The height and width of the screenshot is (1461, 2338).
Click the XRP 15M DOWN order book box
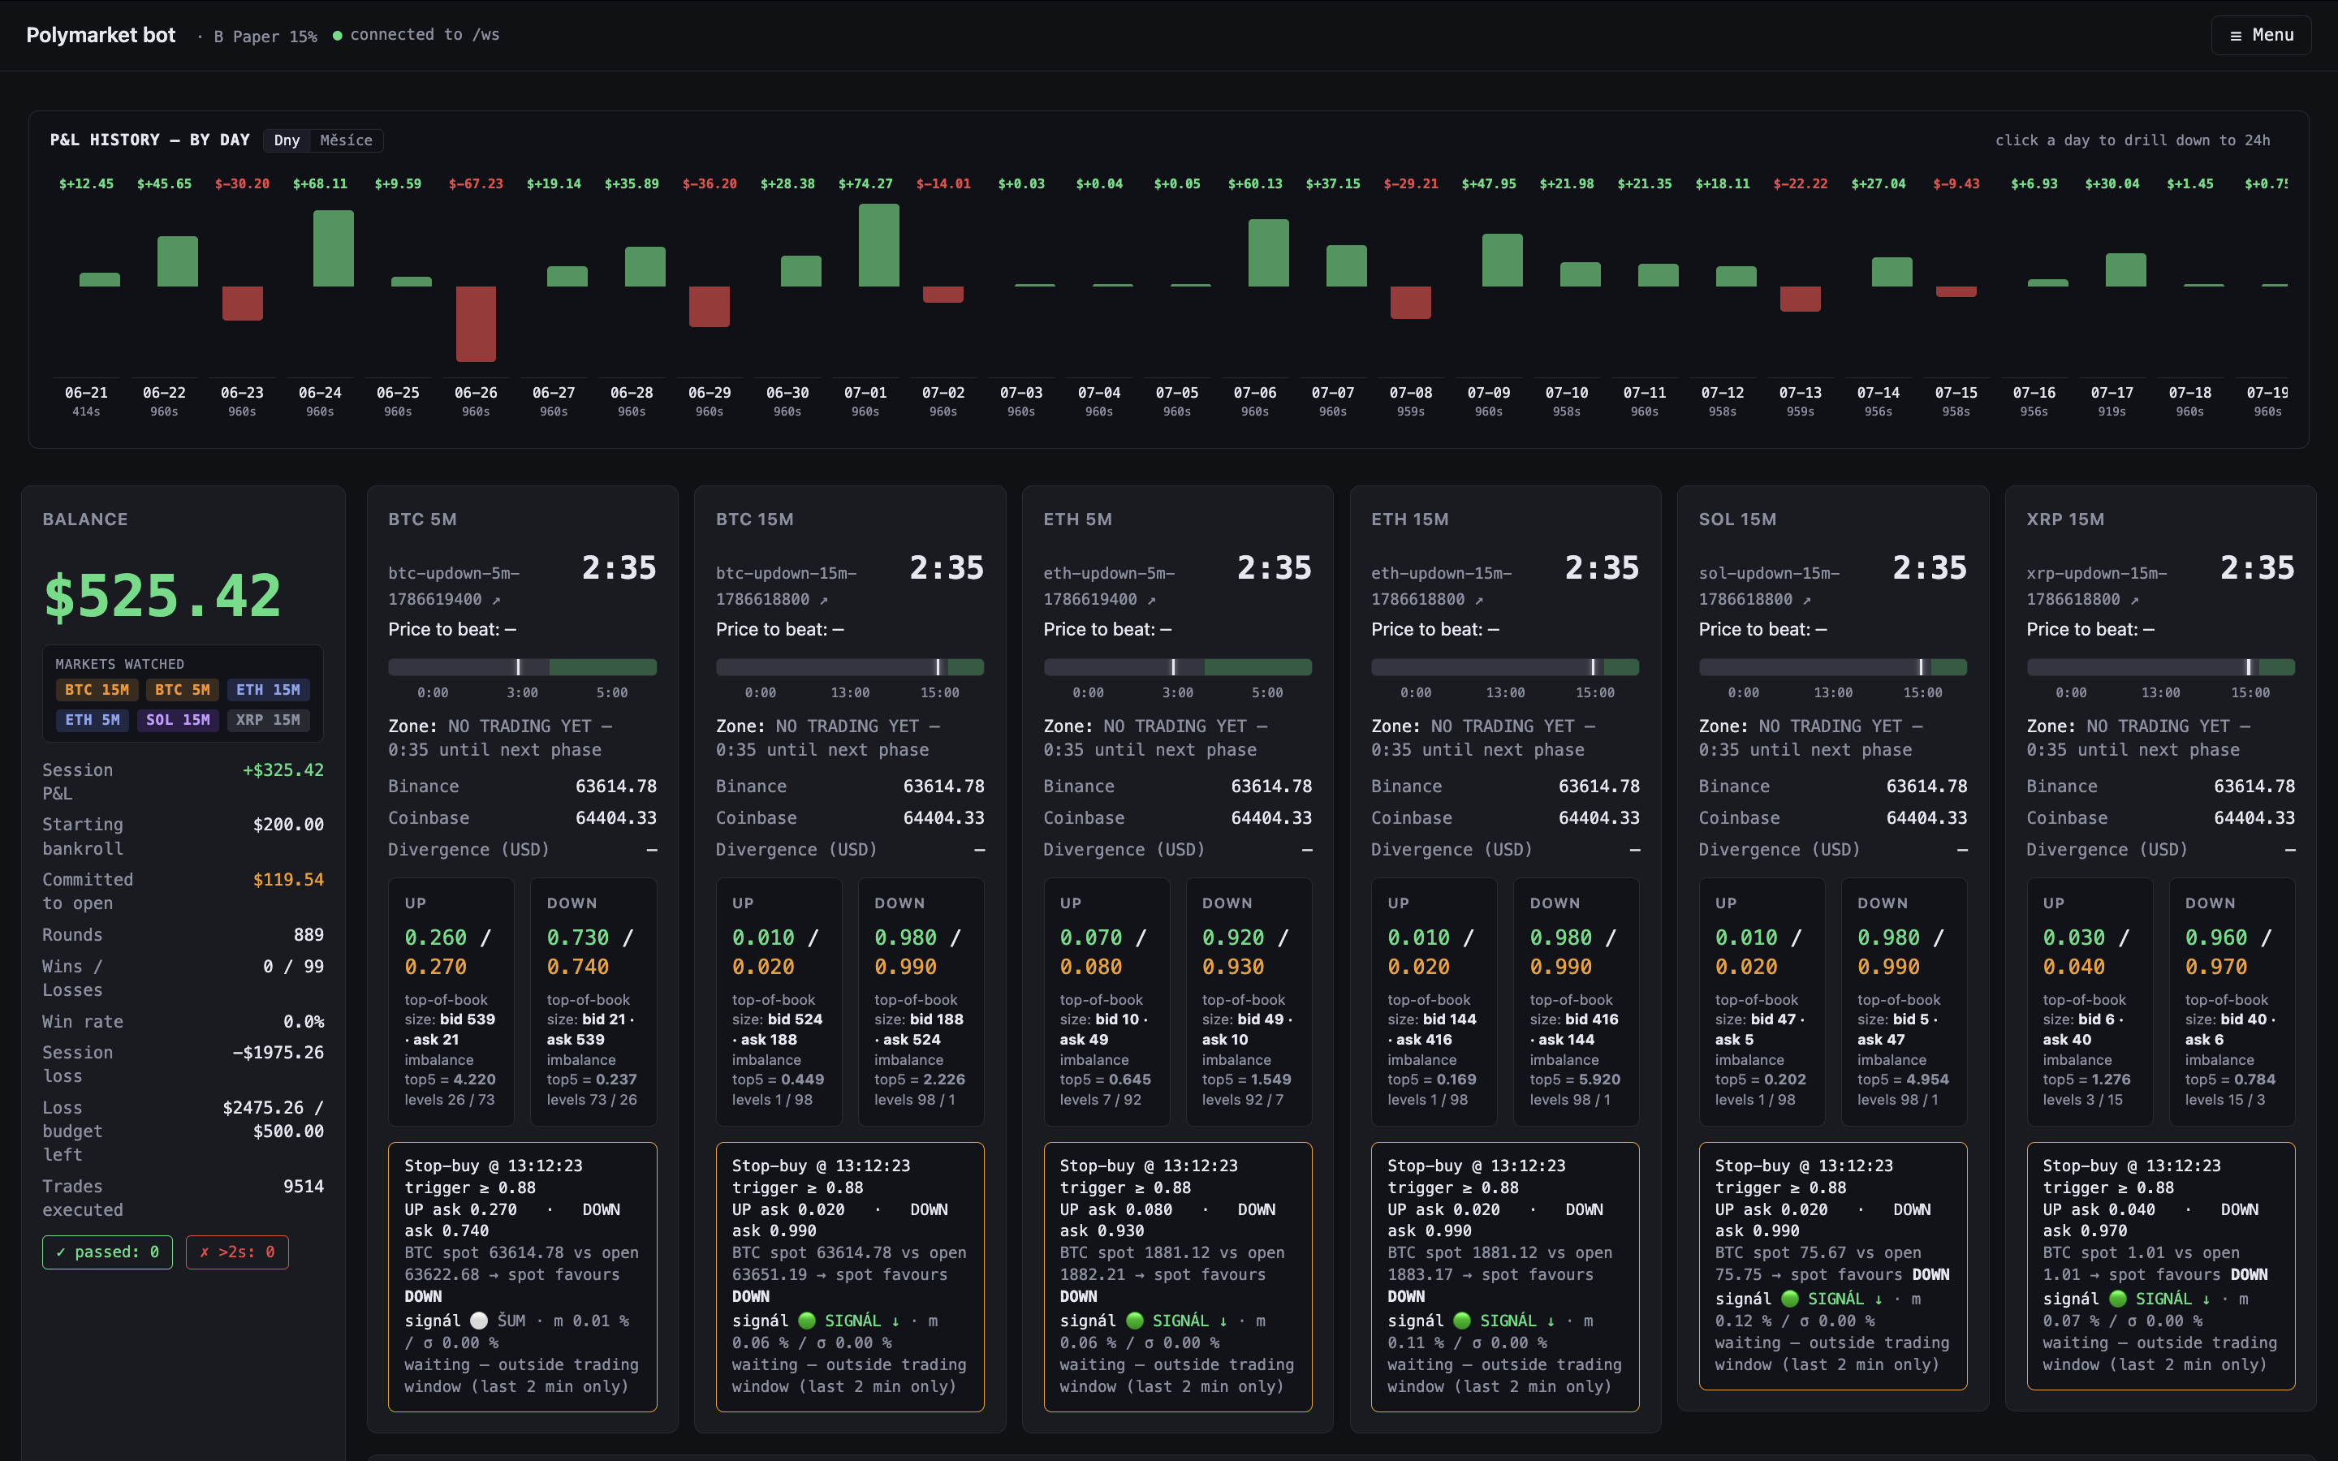pyautogui.click(x=2232, y=1001)
